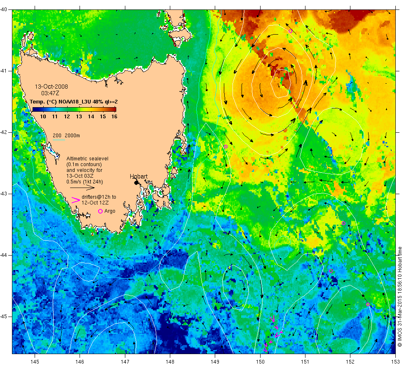Click the magenta Argo circle in the legend
The image size is (404, 371).
pyautogui.click(x=101, y=211)
